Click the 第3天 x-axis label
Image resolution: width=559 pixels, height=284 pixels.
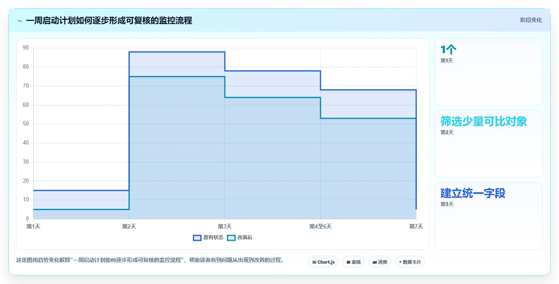click(225, 226)
